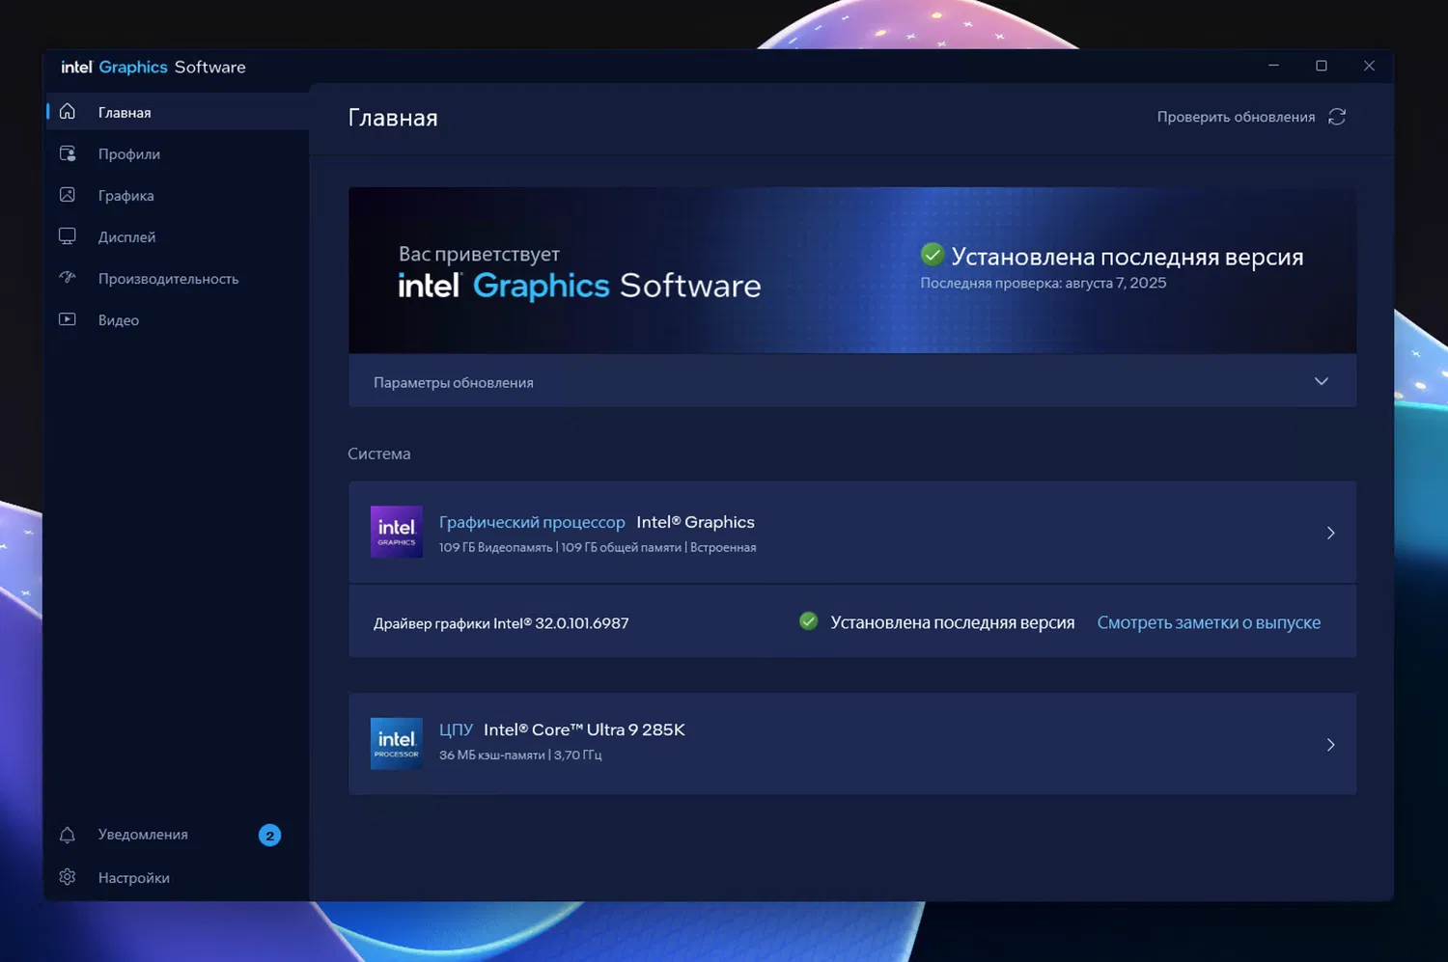Click the Настройки gear icon
The width and height of the screenshot is (1448, 962).
click(x=68, y=877)
